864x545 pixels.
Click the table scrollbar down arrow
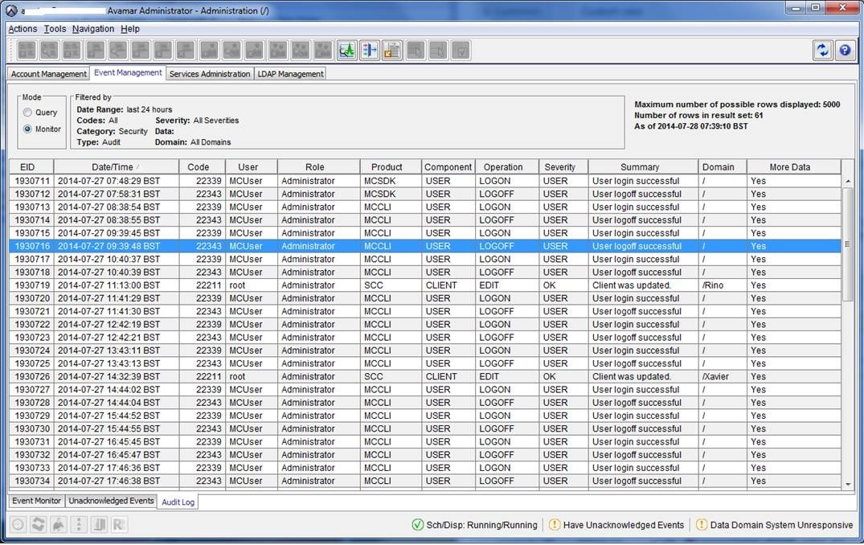[x=847, y=484]
